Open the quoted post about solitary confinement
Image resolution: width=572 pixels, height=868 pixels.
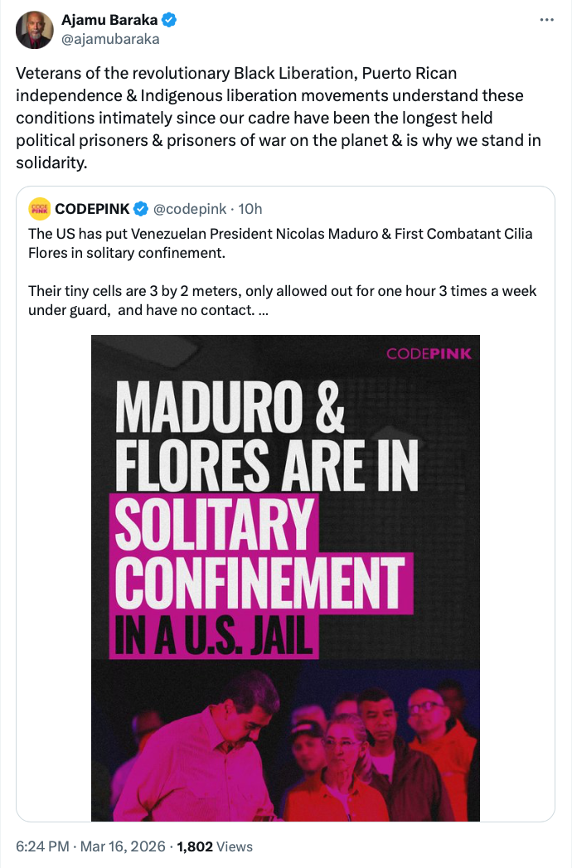point(282,242)
